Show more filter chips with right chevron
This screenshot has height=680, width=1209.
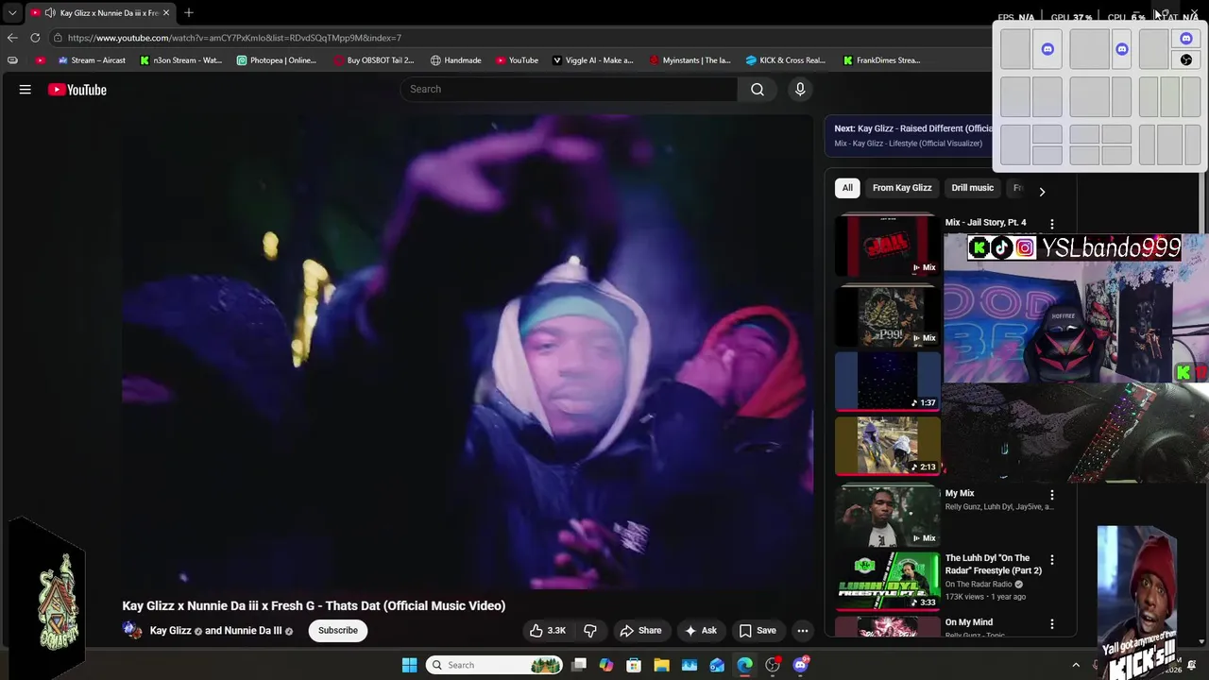pos(1042,192)
